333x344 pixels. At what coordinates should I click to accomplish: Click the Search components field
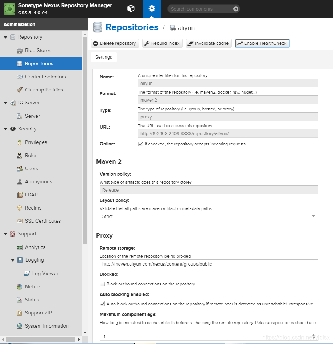tap(201, 9)
